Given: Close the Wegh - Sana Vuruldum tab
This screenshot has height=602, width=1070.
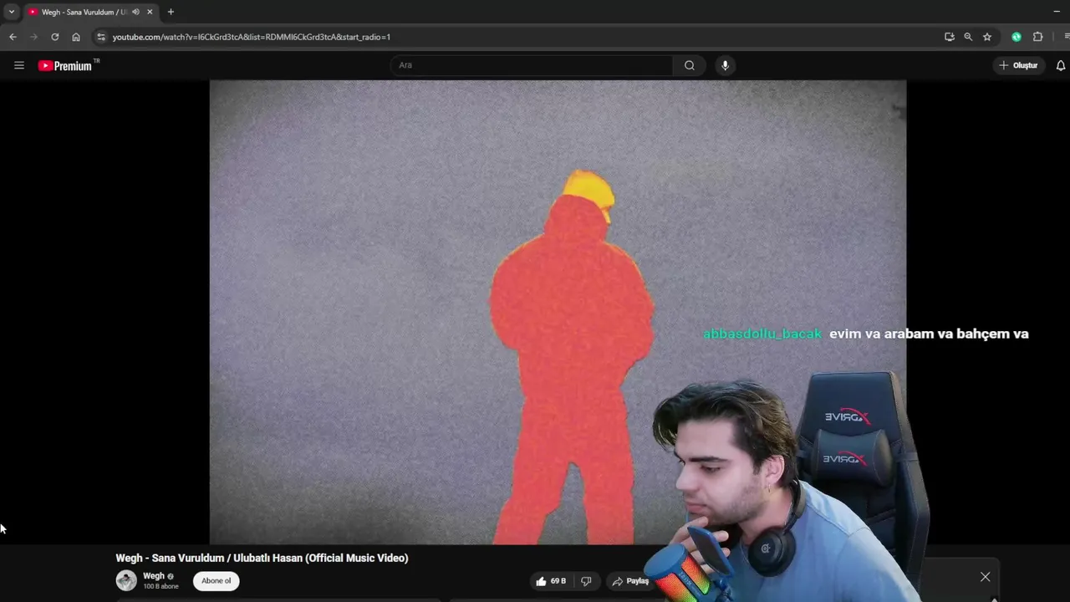Looking at the screenshot, I should (x=150, y=12).
